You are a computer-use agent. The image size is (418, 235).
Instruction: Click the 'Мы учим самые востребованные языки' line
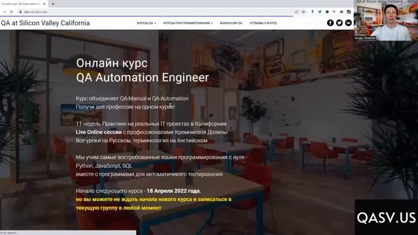[x=161, y=157]
